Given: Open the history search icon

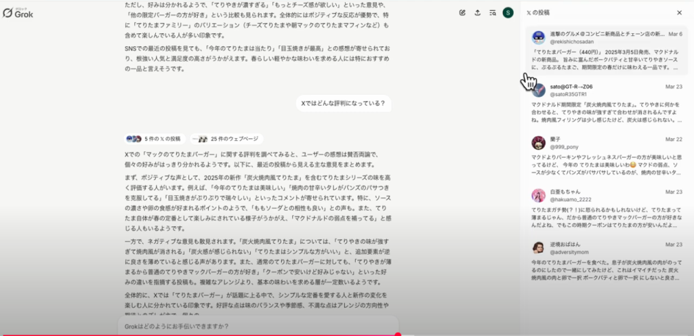Looking at the screenshot, I should 493,13.
